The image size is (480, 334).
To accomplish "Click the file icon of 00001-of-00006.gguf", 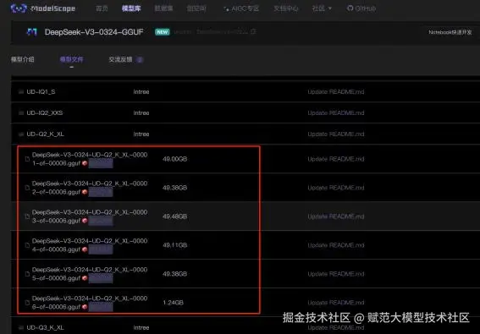I will point(27,159).
